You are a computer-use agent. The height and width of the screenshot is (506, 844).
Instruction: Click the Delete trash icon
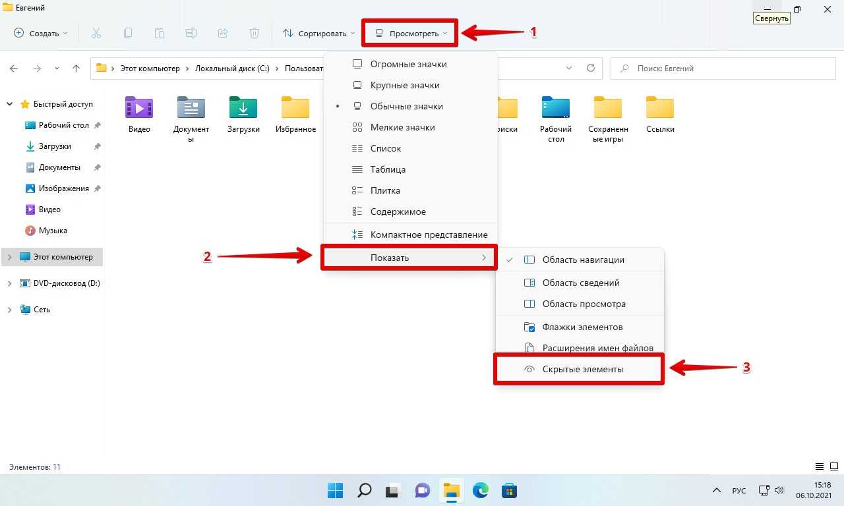coord(255,33)
